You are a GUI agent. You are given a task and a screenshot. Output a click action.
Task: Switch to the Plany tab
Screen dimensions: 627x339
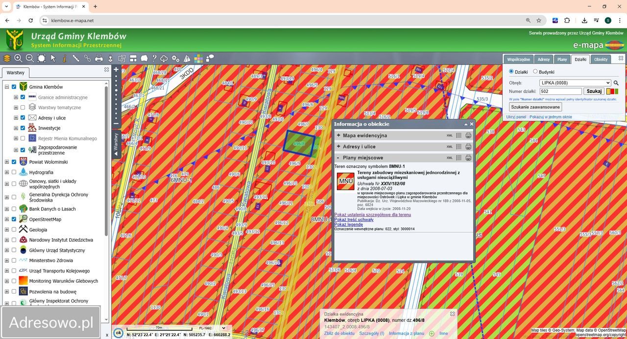(562, 59)
